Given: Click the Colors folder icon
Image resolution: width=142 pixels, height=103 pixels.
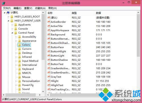Looking at the screenshot, I should pyautogui.click(x=20, y=45).
